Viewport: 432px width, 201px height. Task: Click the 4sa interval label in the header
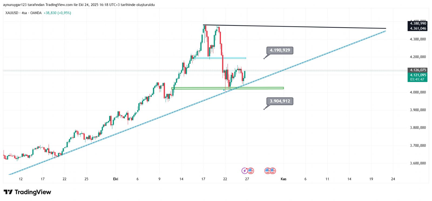(x=24, y=13)
